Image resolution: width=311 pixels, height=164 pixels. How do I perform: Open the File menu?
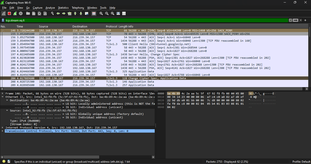[x=4, y=8]
